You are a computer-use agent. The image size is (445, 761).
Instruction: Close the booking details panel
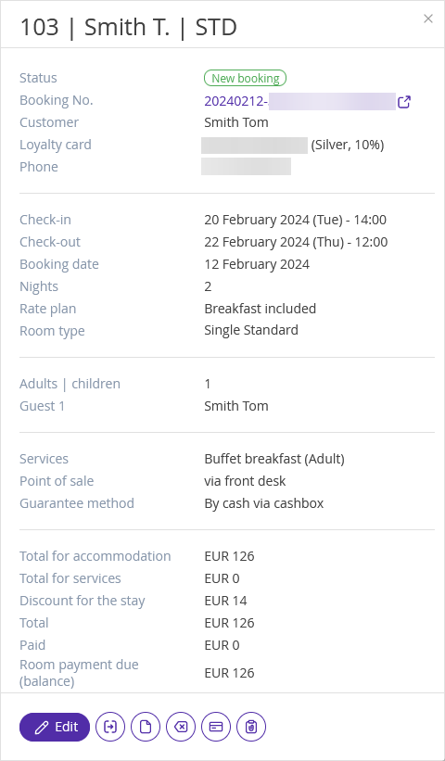[428, 19]
